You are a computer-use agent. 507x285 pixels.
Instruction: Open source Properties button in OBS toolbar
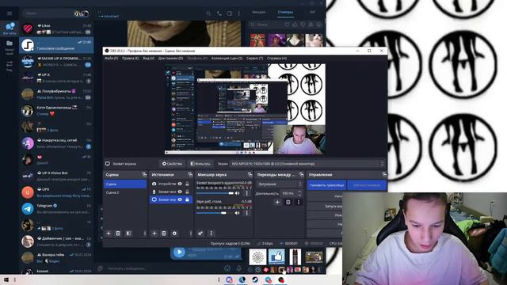click(x=172, y=164)
